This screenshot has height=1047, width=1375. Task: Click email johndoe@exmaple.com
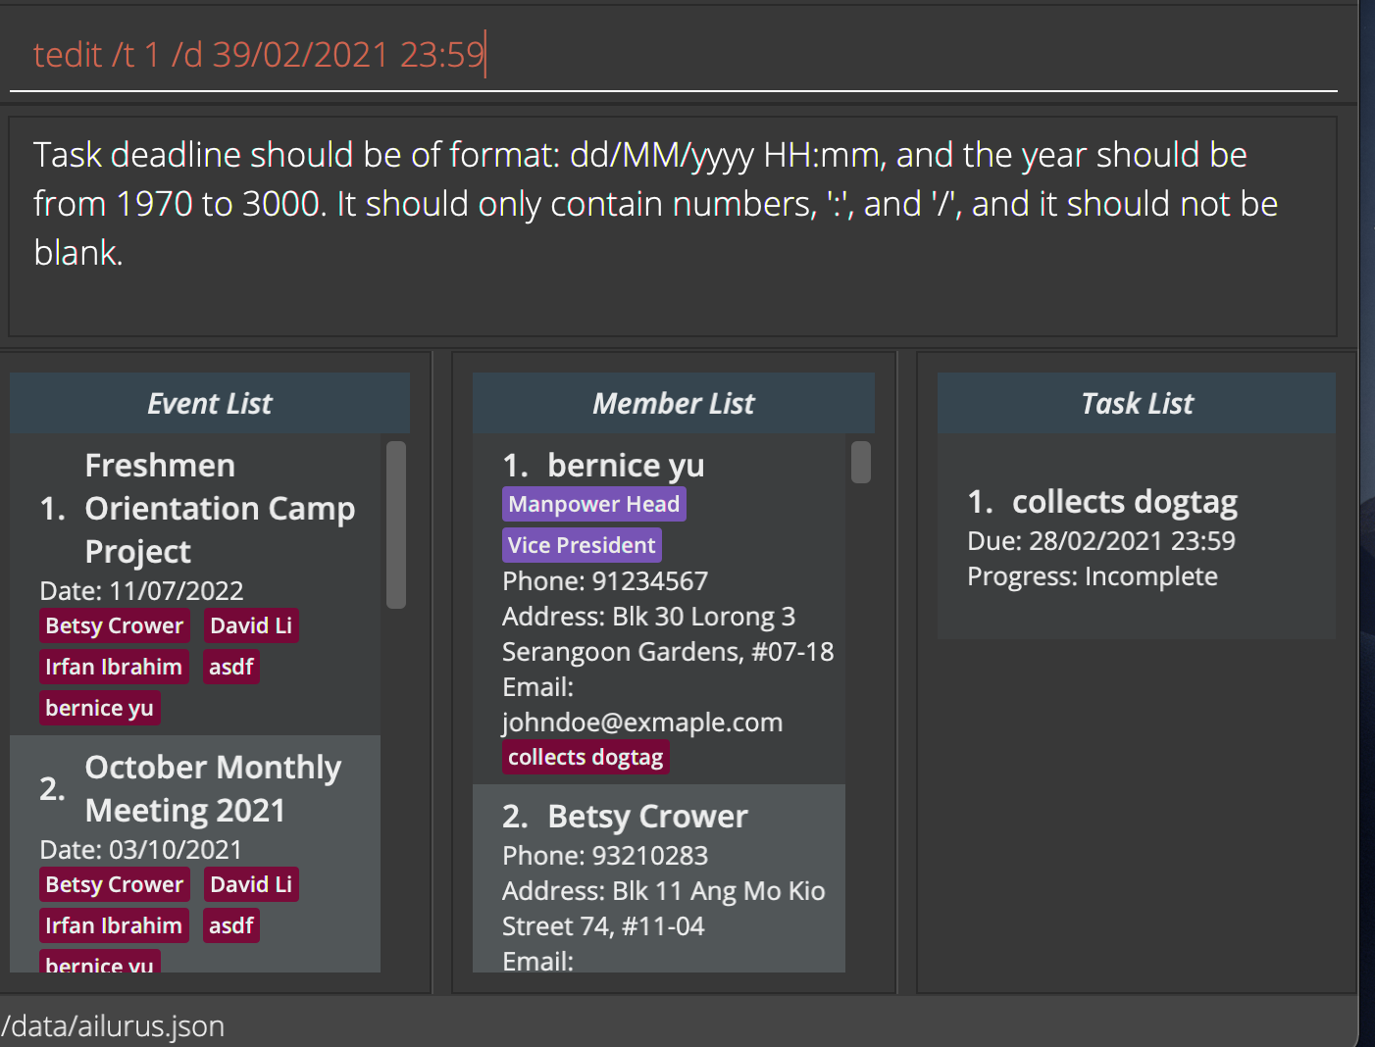[x=642, y=705]
